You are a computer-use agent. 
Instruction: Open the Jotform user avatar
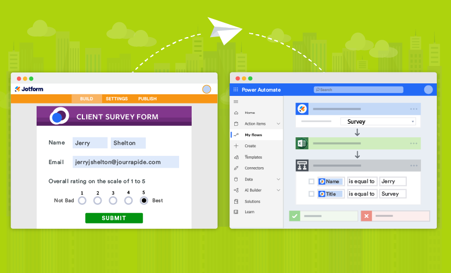coord(206,89)
